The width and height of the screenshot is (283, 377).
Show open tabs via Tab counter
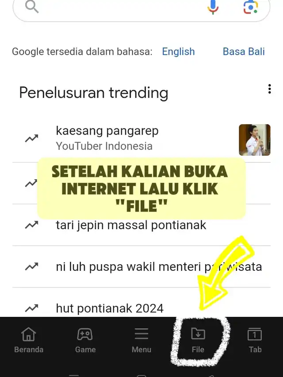(x=255, y=340)
